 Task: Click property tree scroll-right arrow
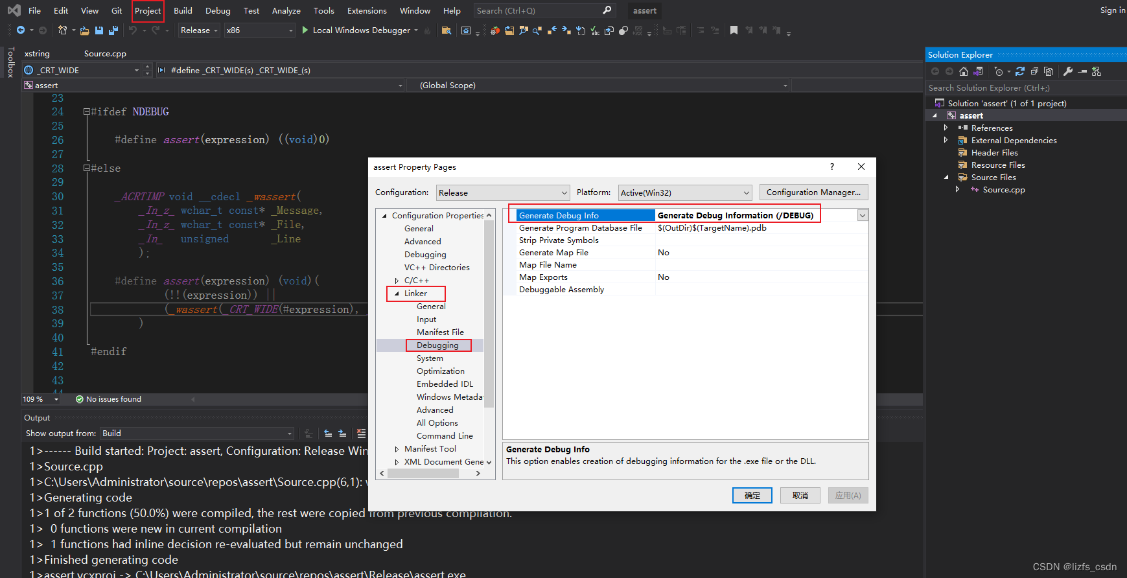click(x=478, y=473)
